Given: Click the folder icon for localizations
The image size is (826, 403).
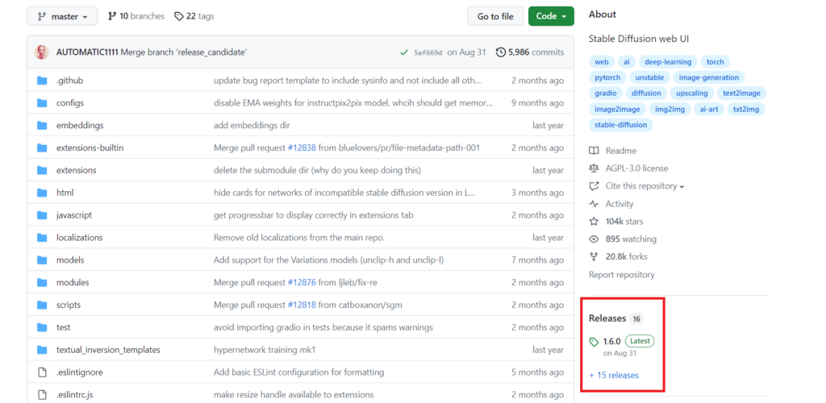Looking at the screenshot, I should click(x=42, y=238).
